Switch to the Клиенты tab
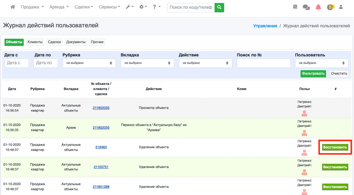354x195 pixels. [x=35, y=42]
